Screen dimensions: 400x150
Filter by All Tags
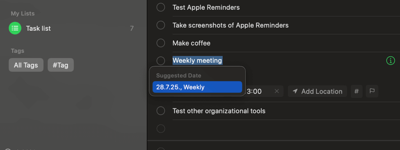(26, 65)
